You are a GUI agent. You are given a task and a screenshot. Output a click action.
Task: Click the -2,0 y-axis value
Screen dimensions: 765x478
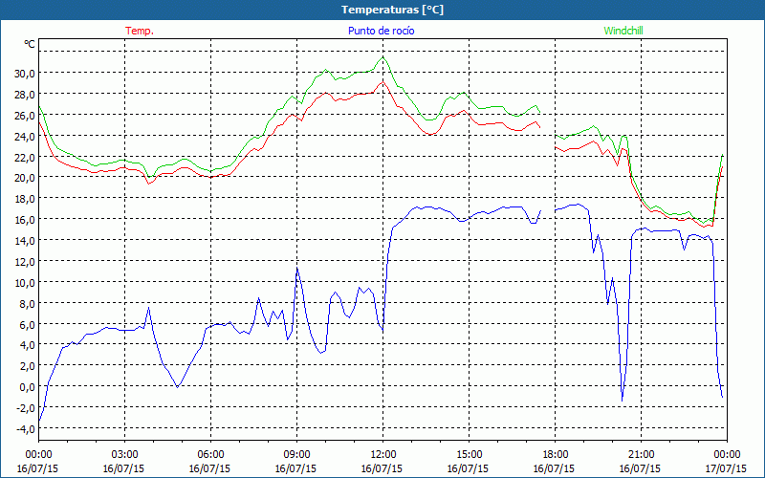coord(26,408)
